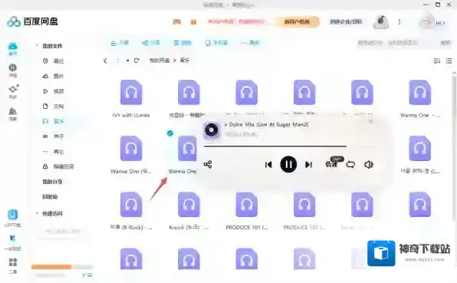The height and width of the screenshot is (283, 457).
Task: Delete the selected file via 删除
Action: [182, 43]
